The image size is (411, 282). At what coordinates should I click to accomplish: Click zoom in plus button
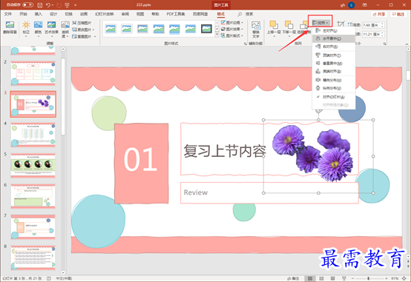[387, 278]
